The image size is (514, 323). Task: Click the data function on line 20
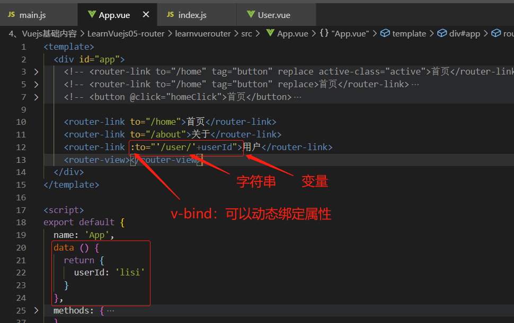[x=64, y=247]
